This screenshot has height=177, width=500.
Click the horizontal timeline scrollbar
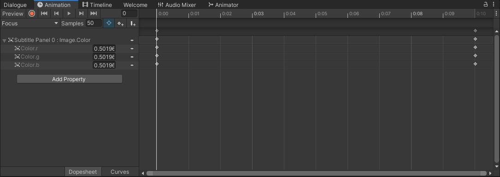click(317, 173)
